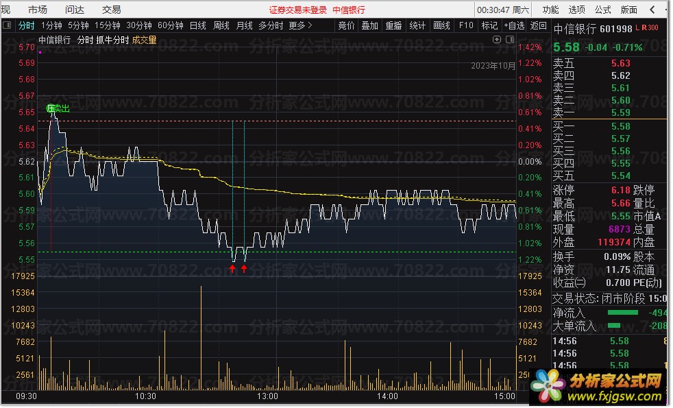
Task: Switch to the 30分钟 period
Action: pos(139,25)
